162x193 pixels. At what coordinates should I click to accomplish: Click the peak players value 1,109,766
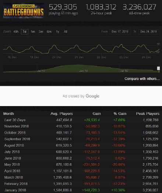[x=151, y=120]
